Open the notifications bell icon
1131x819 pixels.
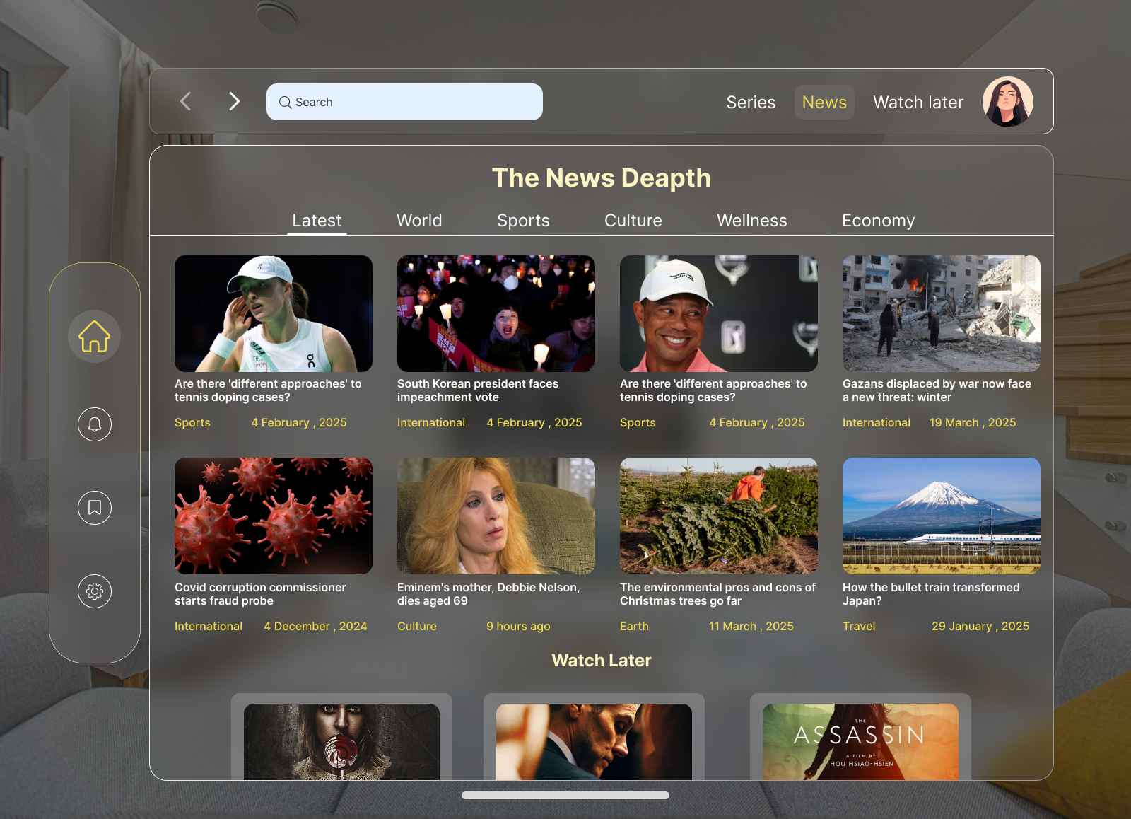click(94, 424)
